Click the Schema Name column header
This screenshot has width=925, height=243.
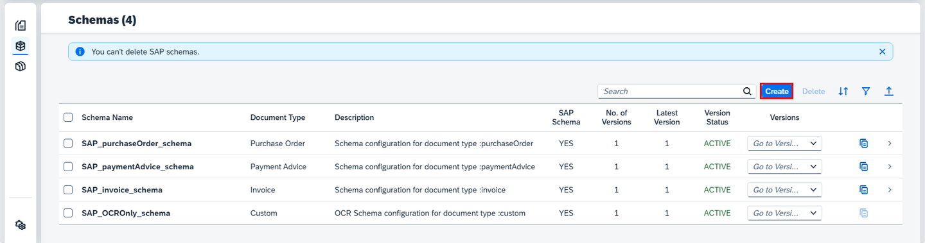[107, 117]
